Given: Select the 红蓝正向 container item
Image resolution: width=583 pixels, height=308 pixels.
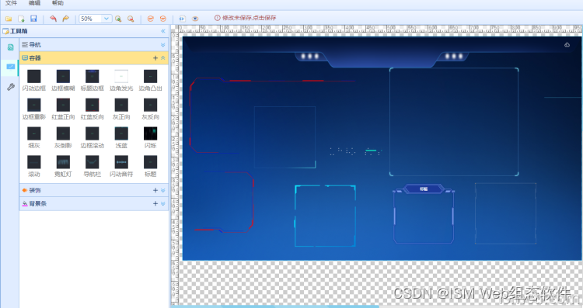Looking at the screenshot, I should 63,109.
